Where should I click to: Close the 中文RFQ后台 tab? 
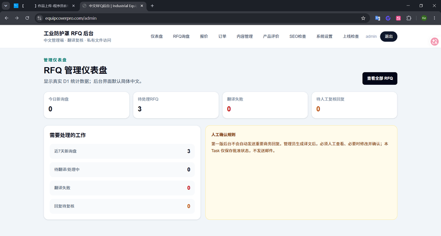pos(142,6)
